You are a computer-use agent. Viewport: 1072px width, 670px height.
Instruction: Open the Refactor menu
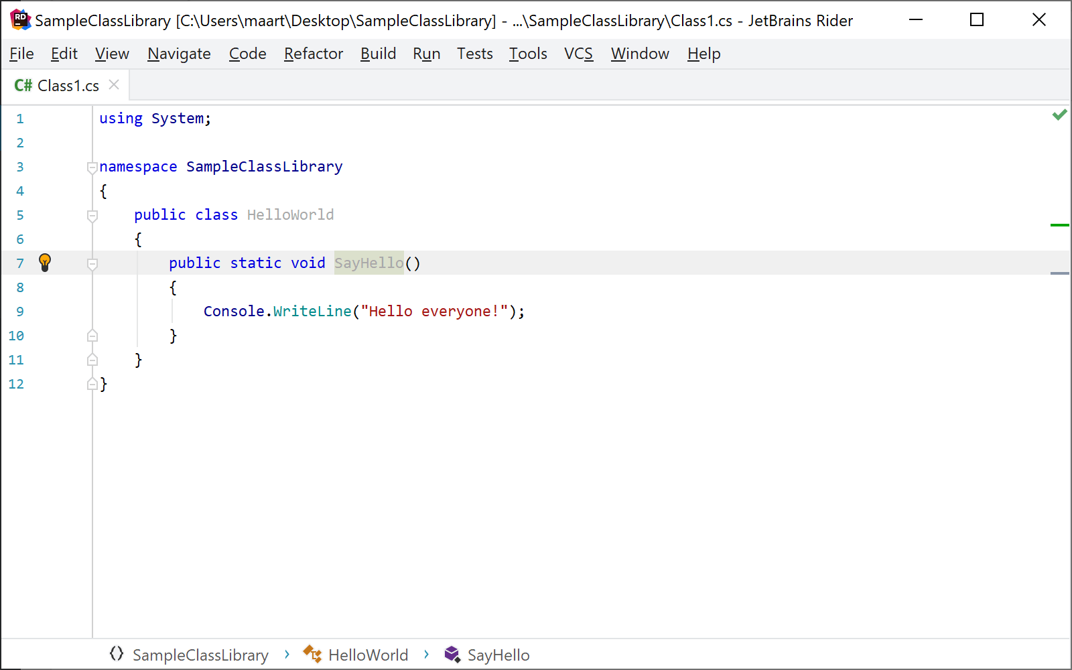pos(313,54)
